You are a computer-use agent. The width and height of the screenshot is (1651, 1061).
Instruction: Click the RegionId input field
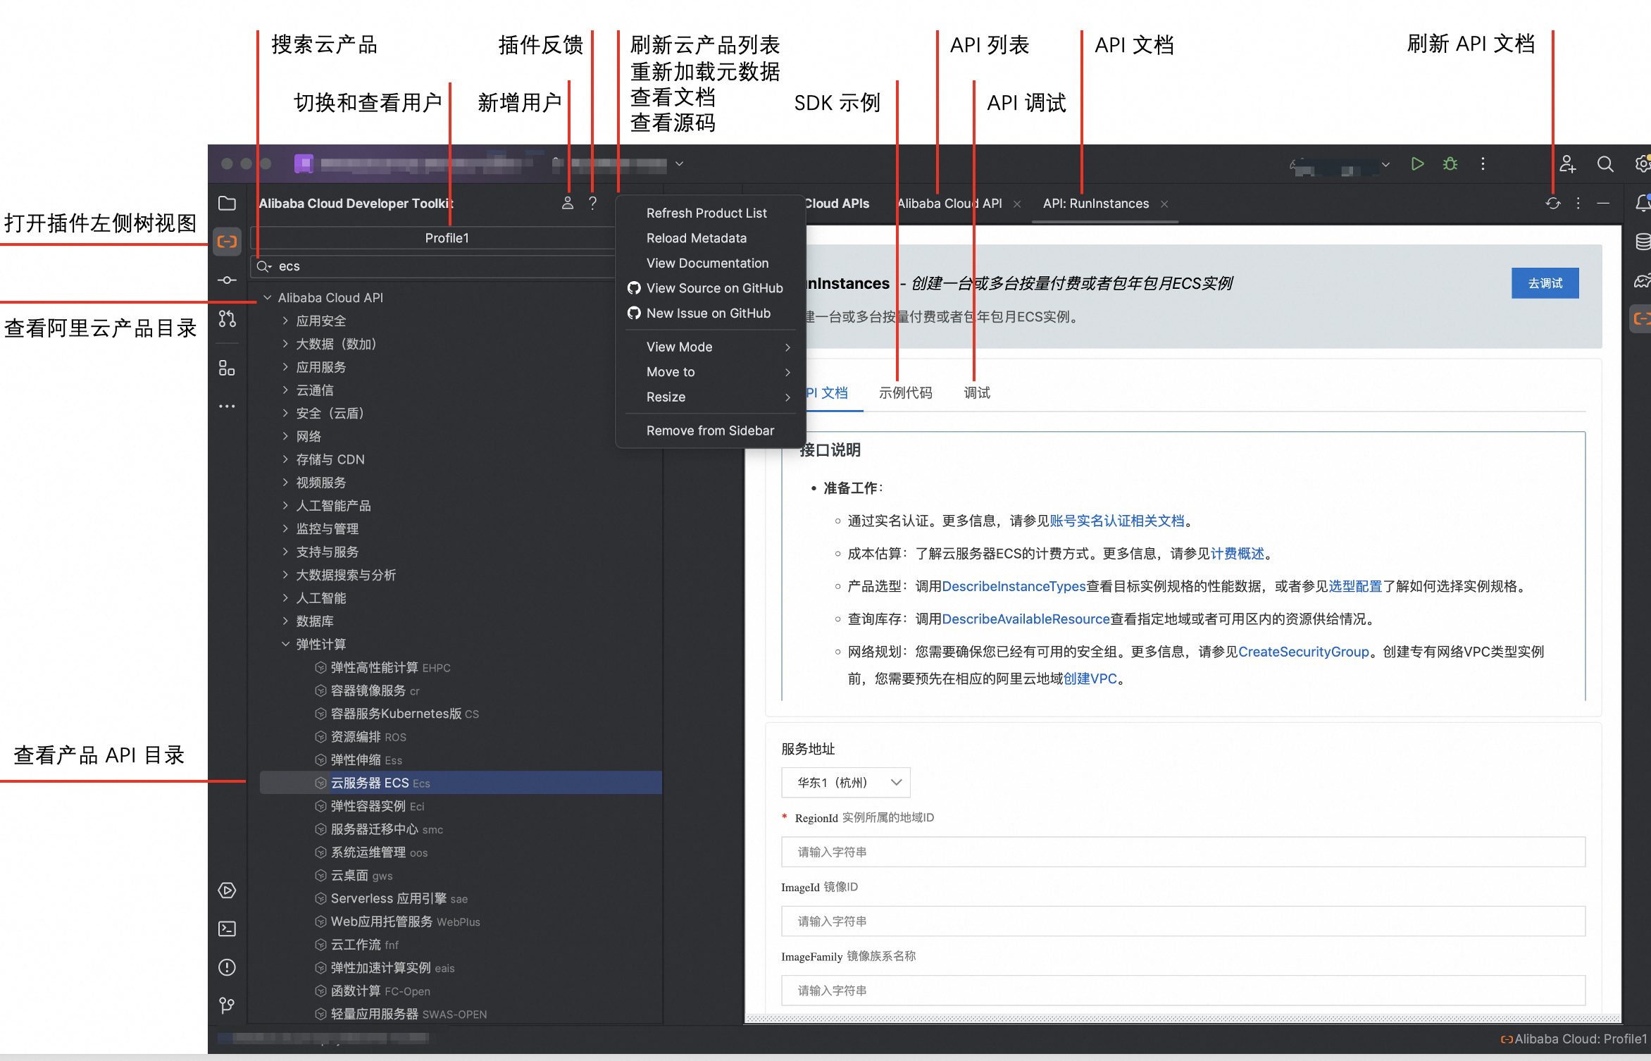pyautogui.click(x=1183, y=852)
